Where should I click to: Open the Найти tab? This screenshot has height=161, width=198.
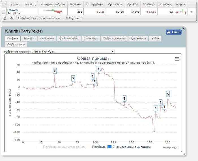point(155,39)
